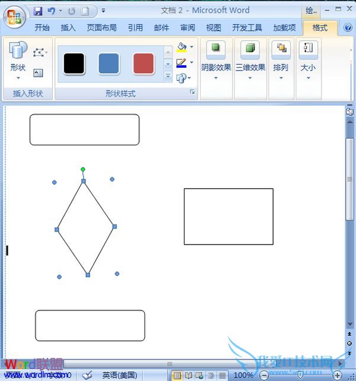This screenshot has width=356, height=381.
Task: Click previous page double-arrow button
Action: (349, 334)
